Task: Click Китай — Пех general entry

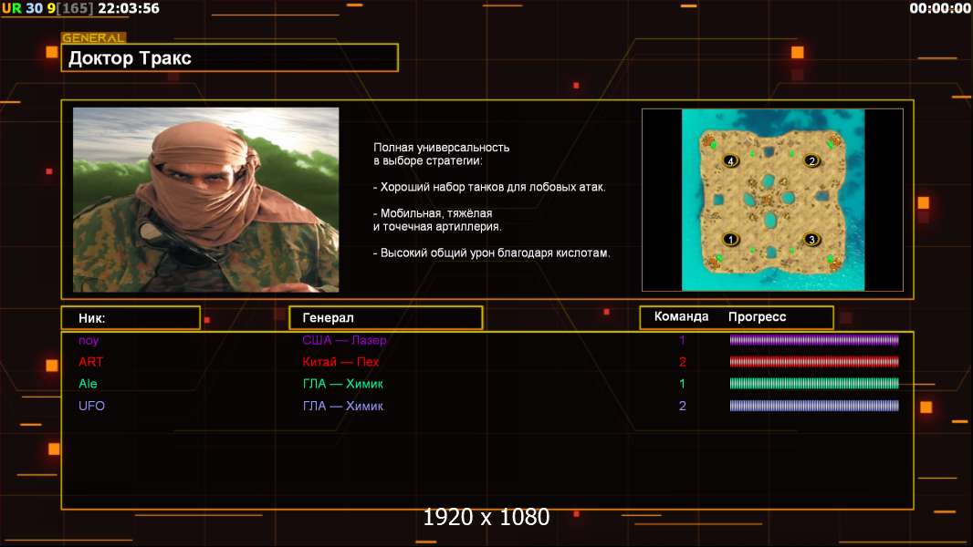Action: click(340, 362)
